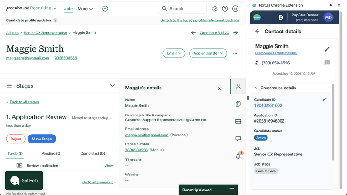The width and height of the screenshot is (347, 195).
Task: Click the Recently Viewed label
Action: coord(197,190)
